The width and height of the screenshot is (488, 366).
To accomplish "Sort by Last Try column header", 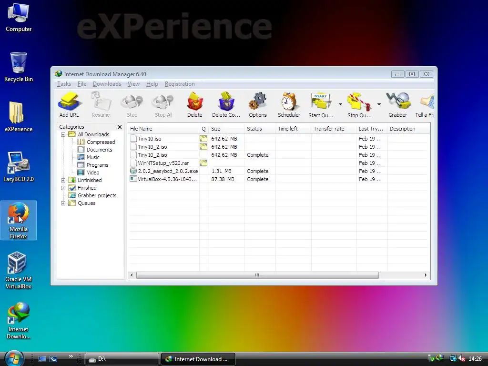I will tap(372, 129).
